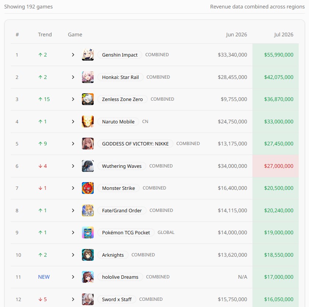Click the CN region tag for Naruto Mobile
This screenshot has height=307, width=309.
click(x=145, y=122)
